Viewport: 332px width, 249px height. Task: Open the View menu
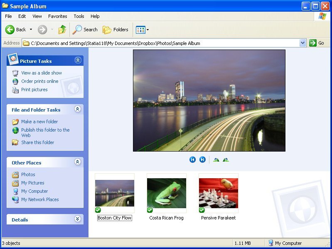pyautogui.click(x=37, y=16)
